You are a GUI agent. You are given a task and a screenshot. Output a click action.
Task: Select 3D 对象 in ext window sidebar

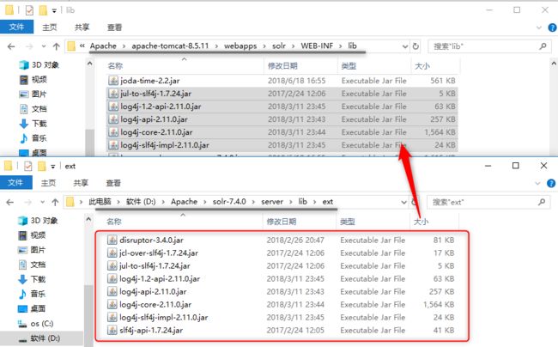[x=38, y=221]
